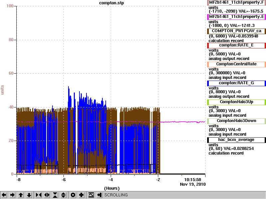The image size is (266, 199).
Task: Select the orange ComptonCentralRate legend entry
Action: (x=236, y=64)
